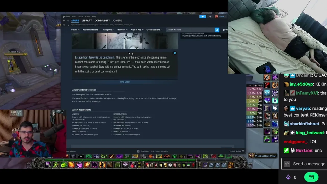
Task: Open the Friends menu in Steam
Action: pos(80,17)
